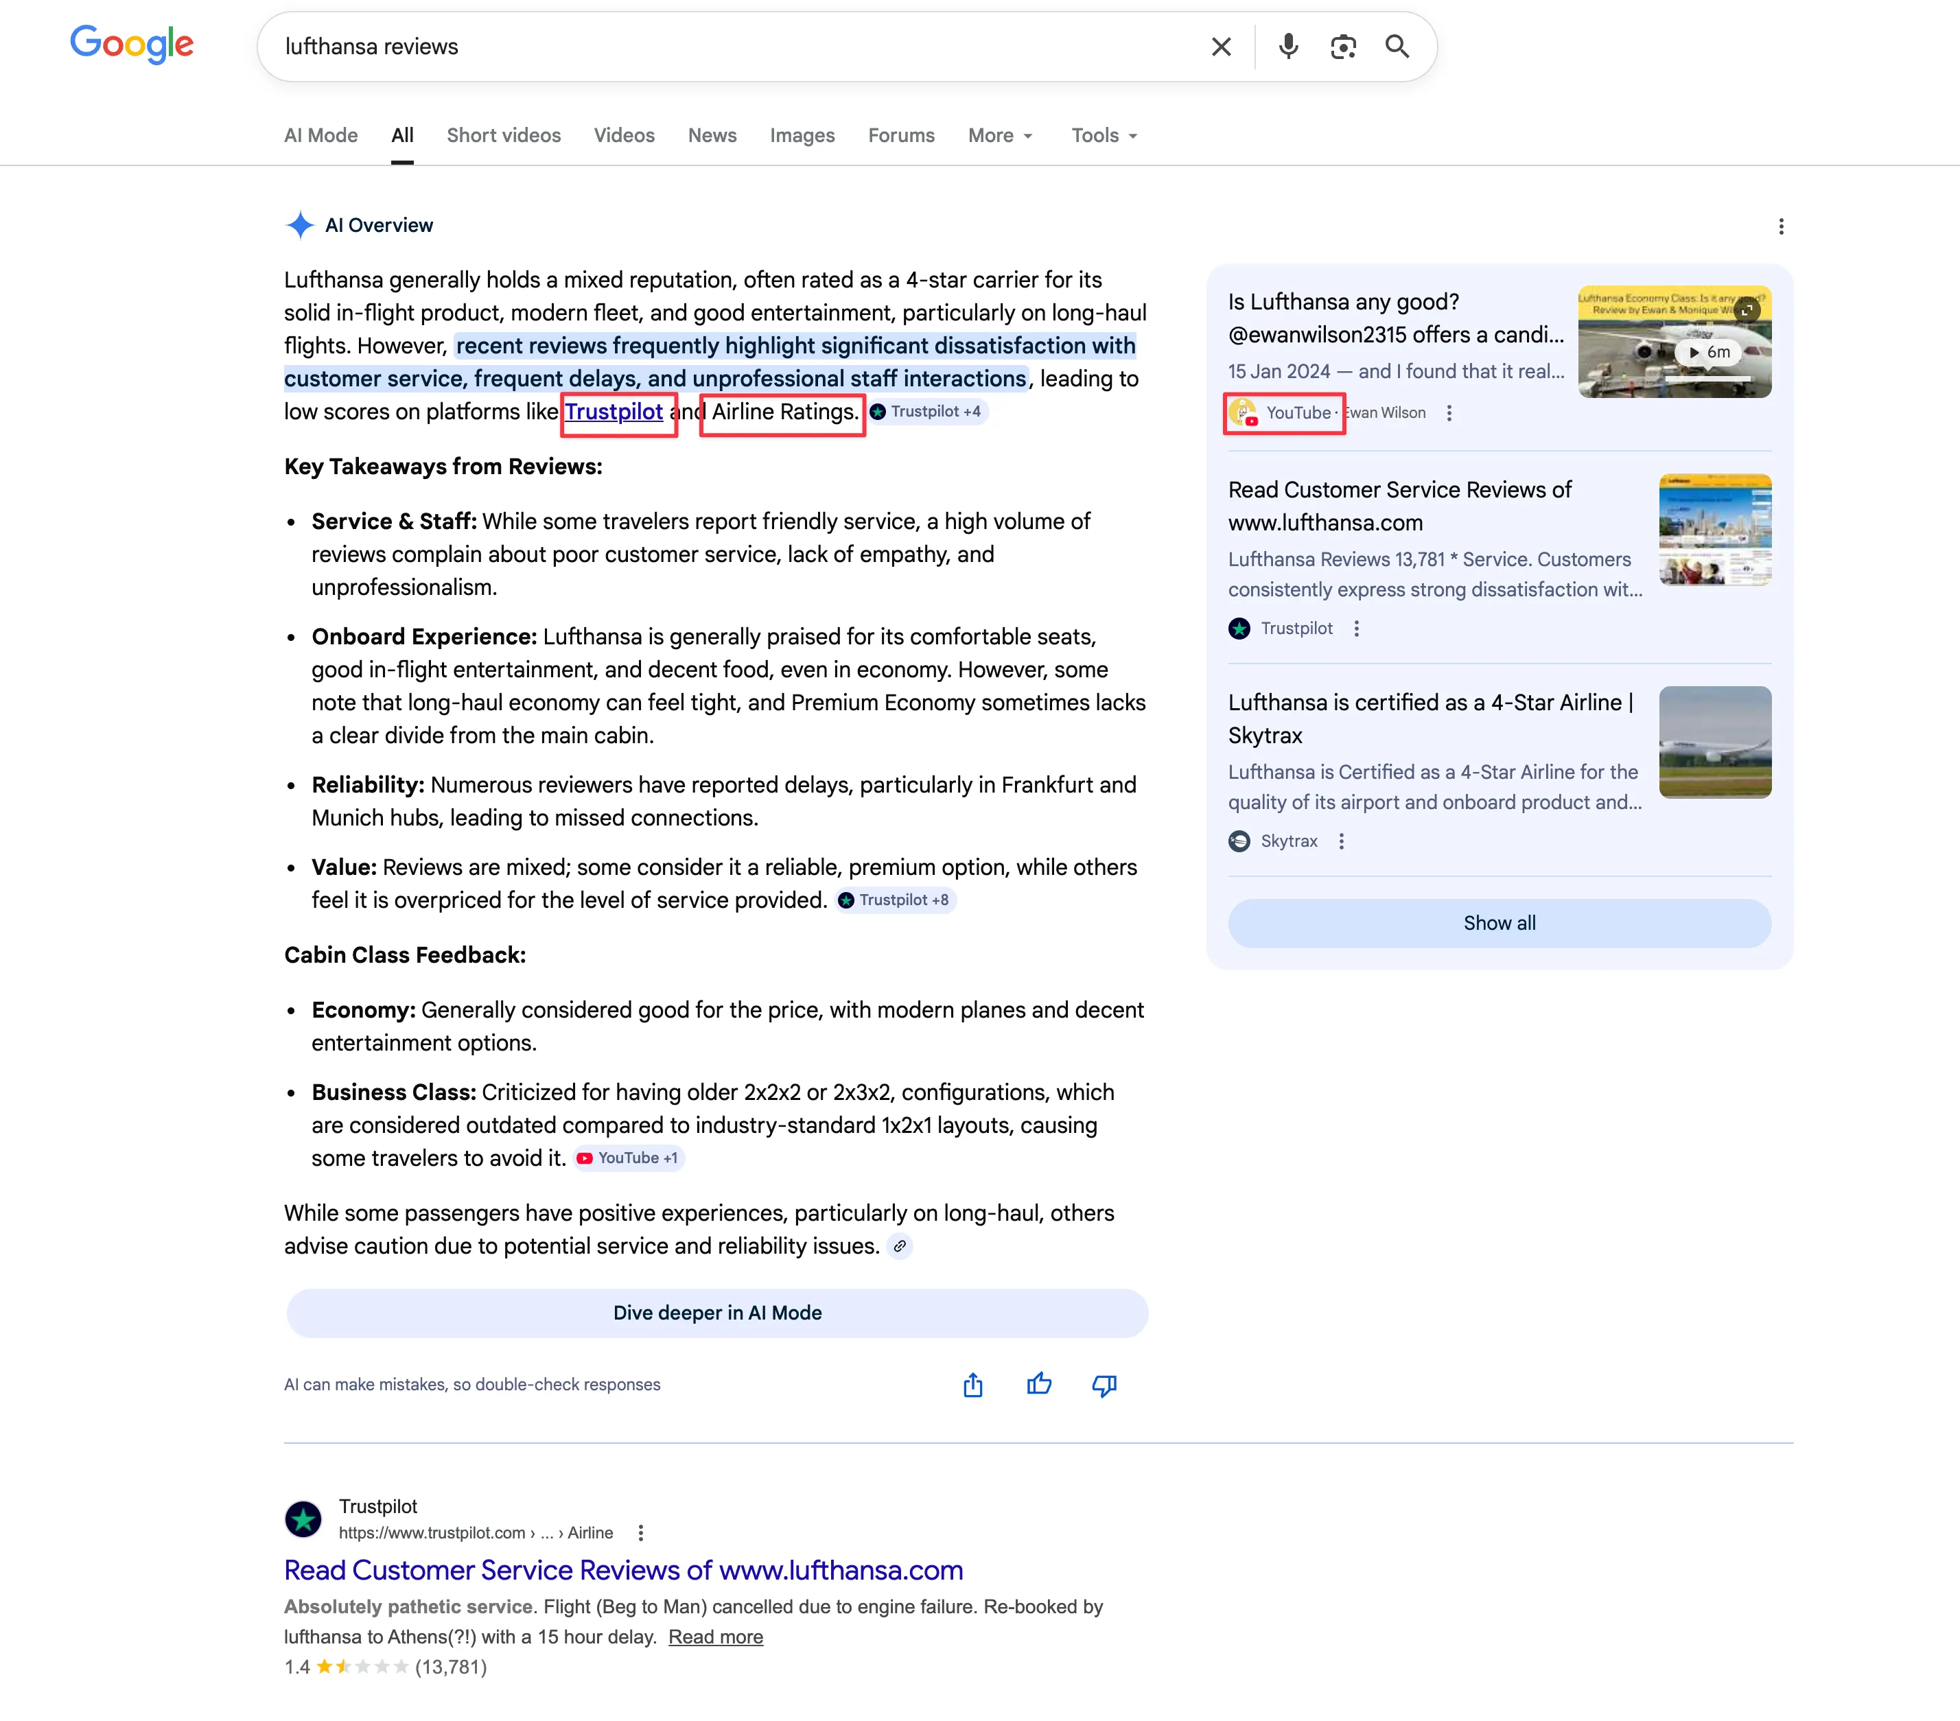
Task: Clear the search query with the X icon
Action: point(1221,47)
